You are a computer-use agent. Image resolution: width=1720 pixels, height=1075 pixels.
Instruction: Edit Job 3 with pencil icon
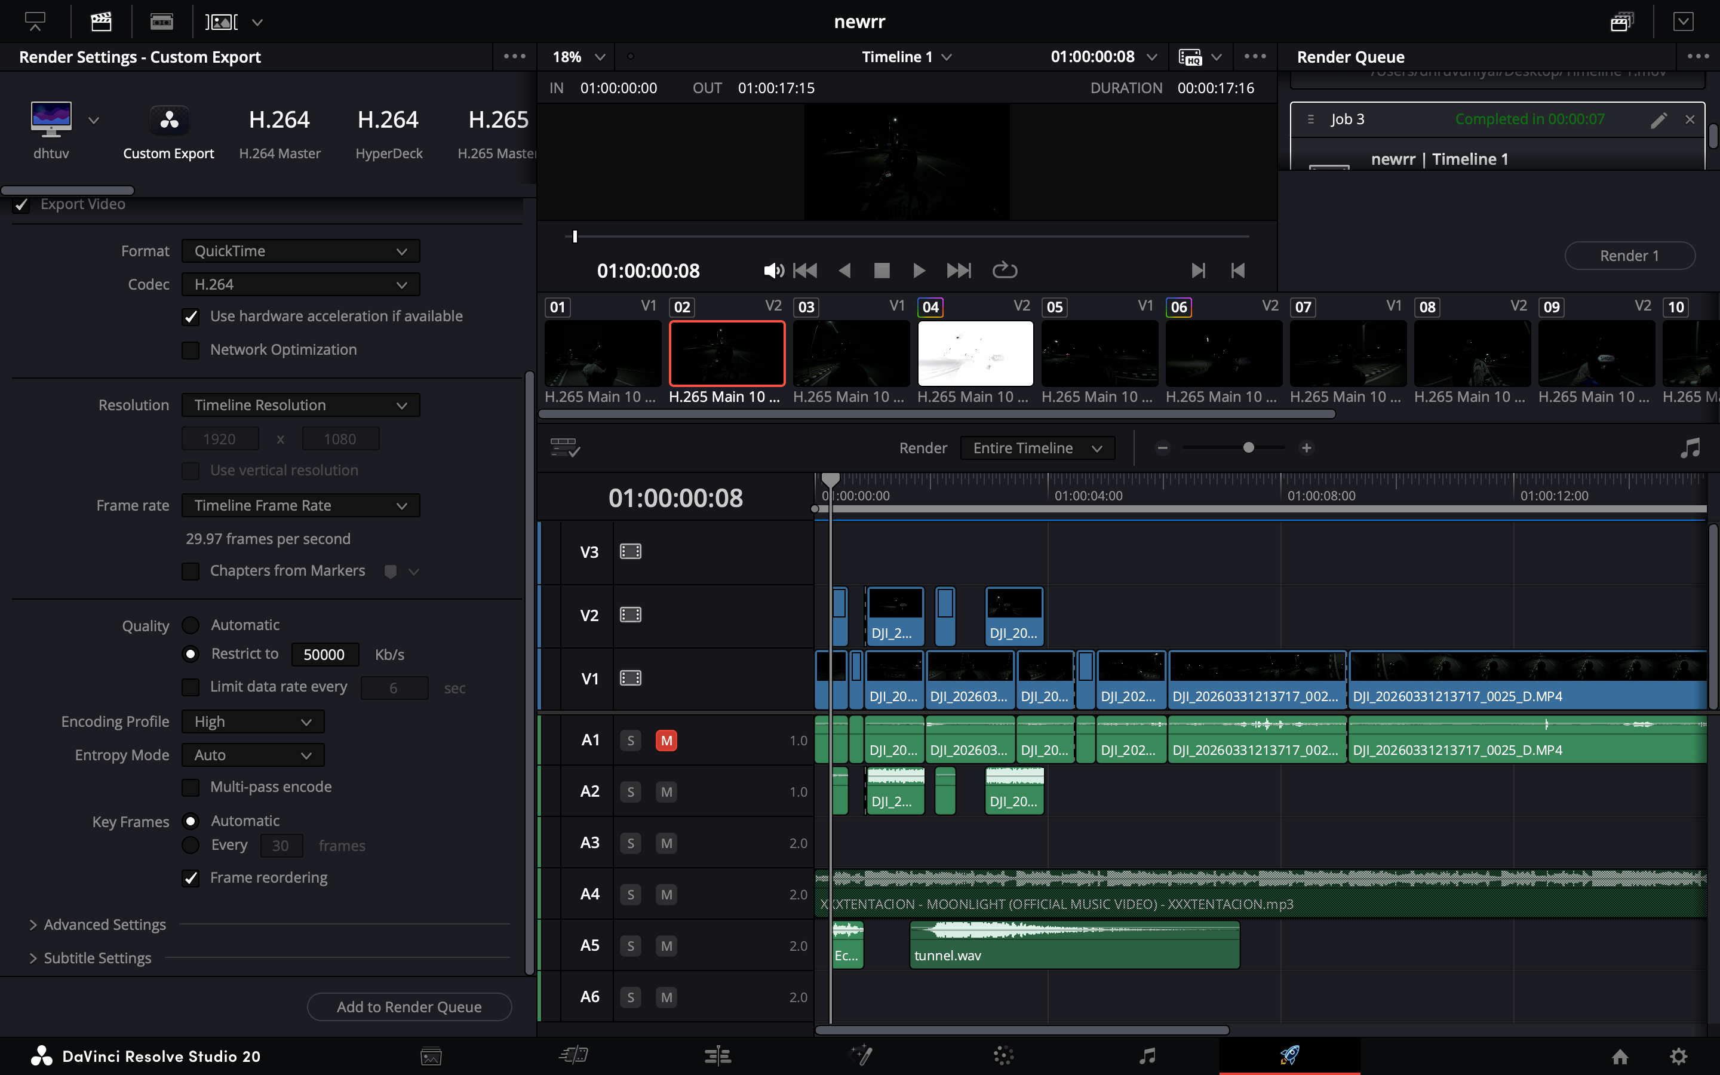1658,119
